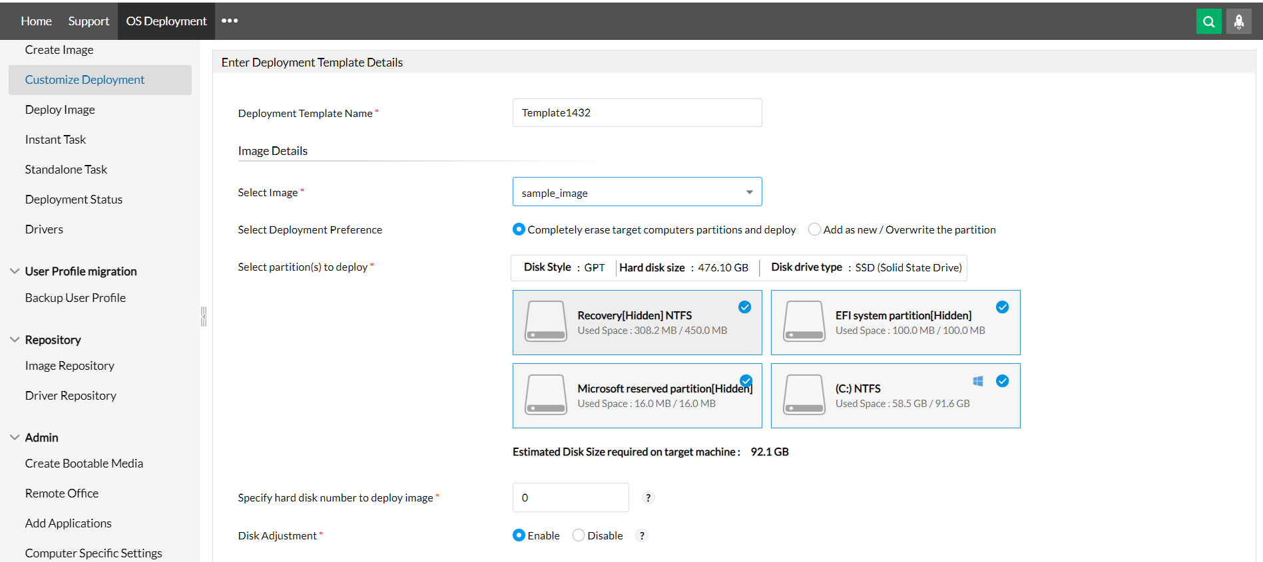Uncheck the Recovery[Hidden] NTFS partition checkmark

click(x=744, y=307)
